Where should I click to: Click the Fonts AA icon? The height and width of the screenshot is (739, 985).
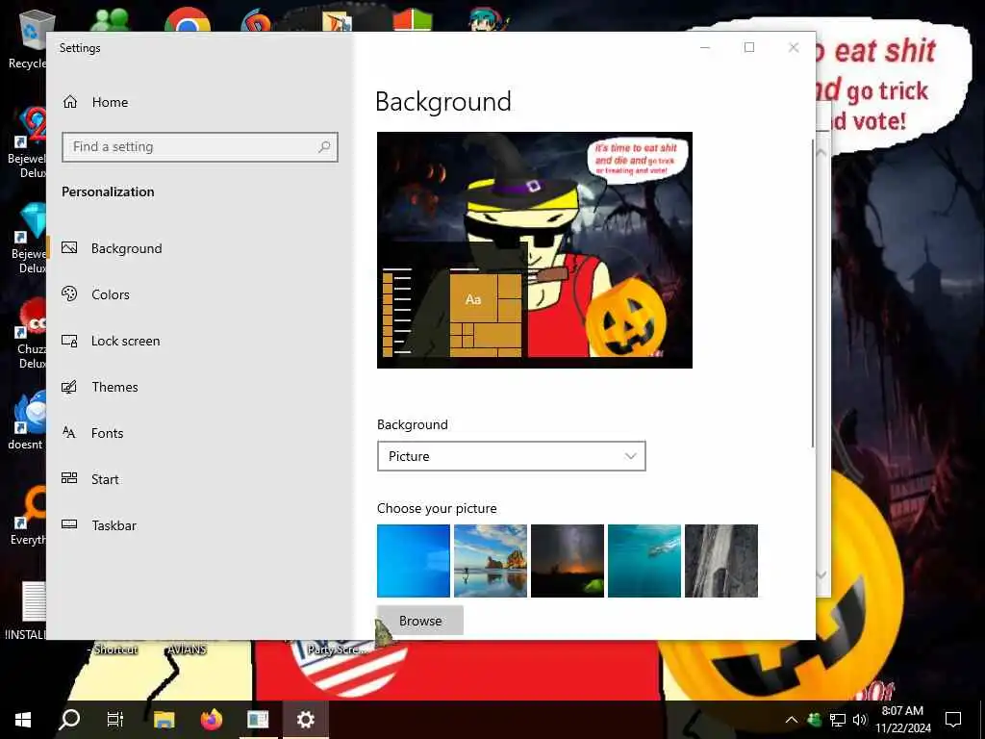pyautogui.click(x=69, y=432)
